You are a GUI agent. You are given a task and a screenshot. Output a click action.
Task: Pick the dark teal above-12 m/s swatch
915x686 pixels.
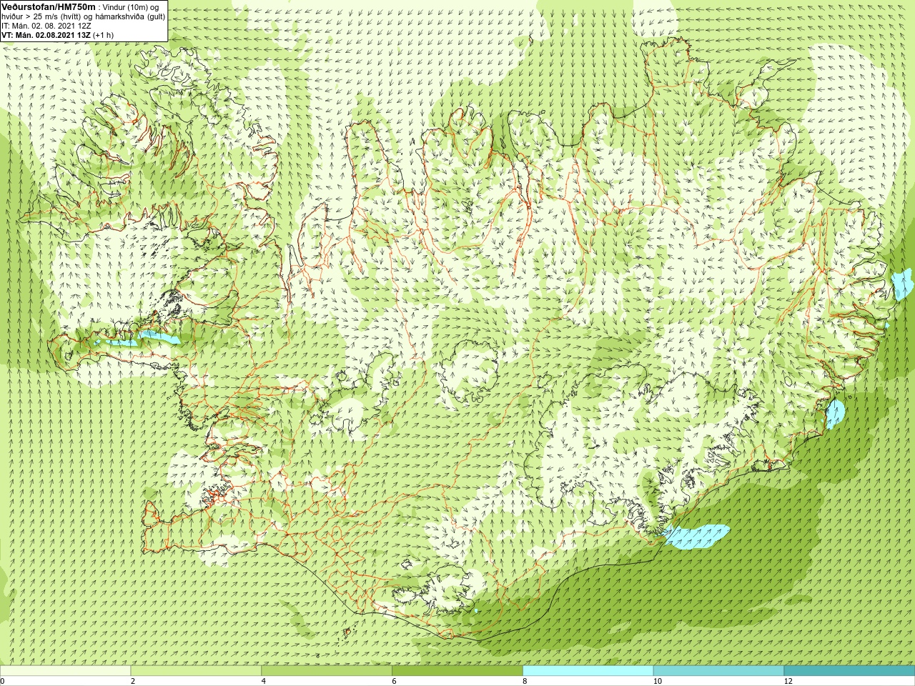pos(849,671)
